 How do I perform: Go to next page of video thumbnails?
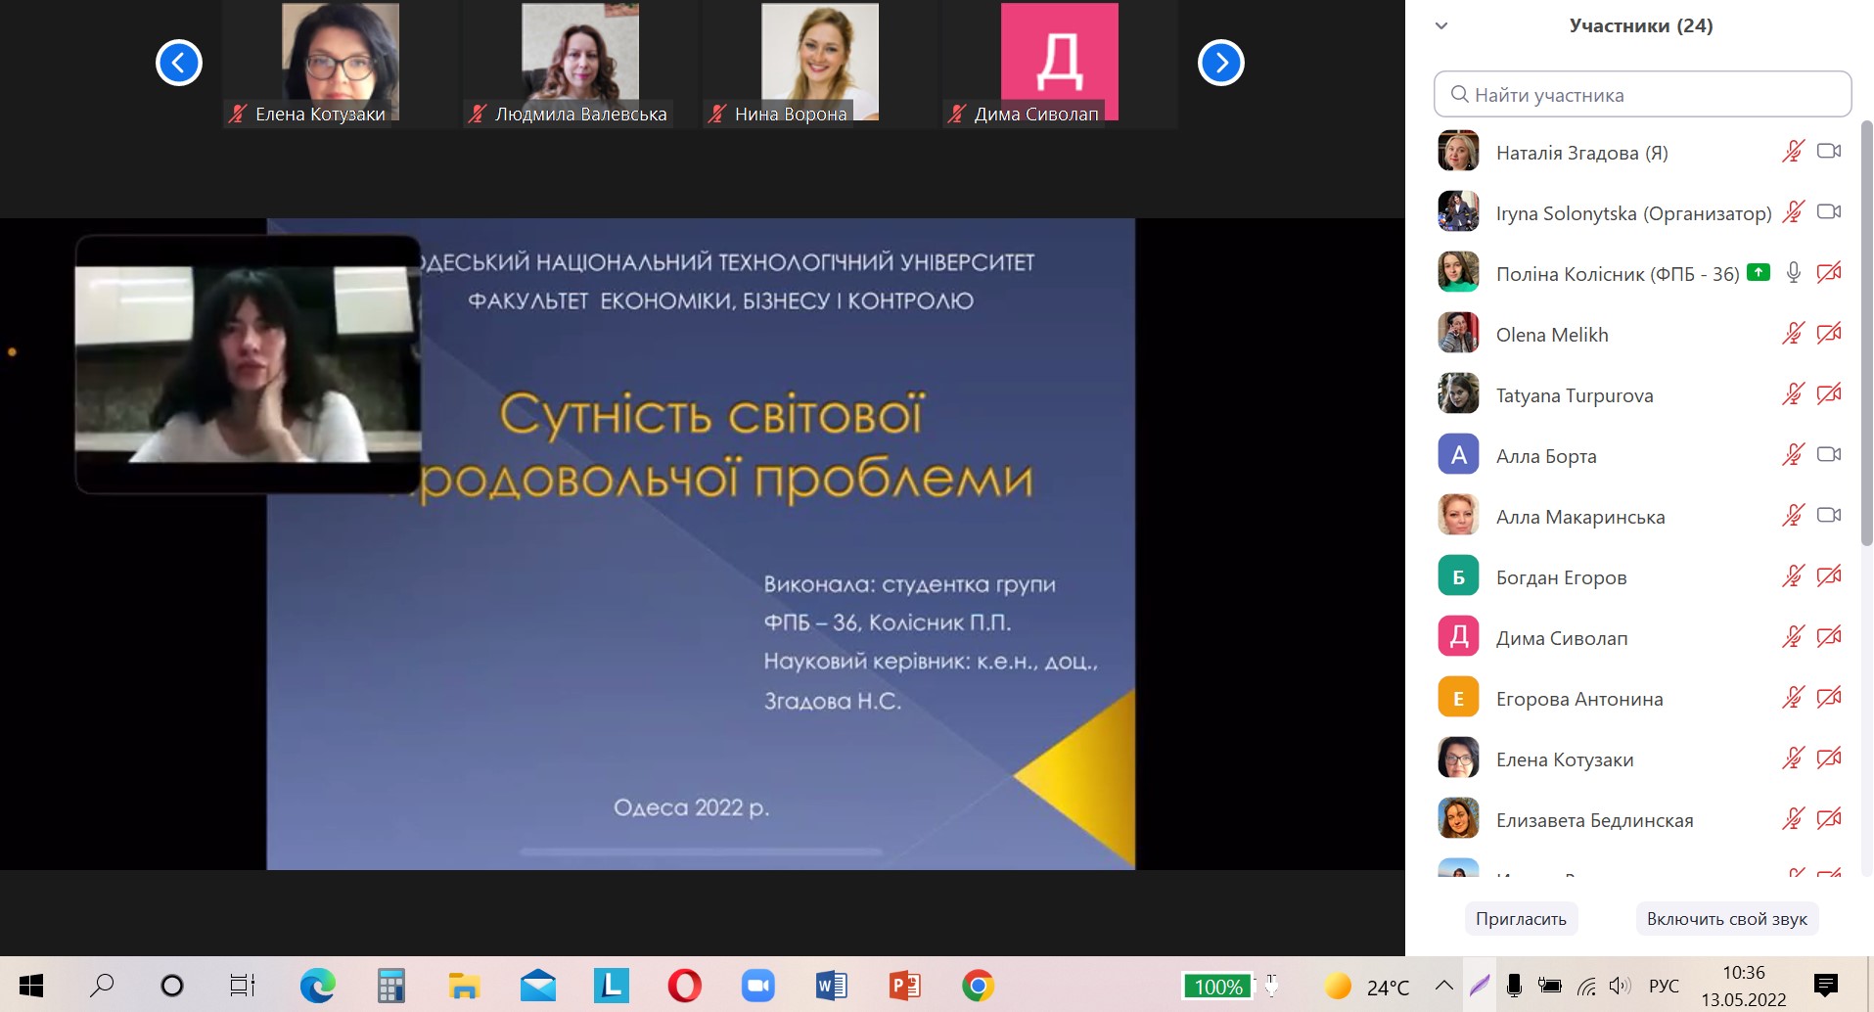pyautogui.click(x=1220, y=64)
